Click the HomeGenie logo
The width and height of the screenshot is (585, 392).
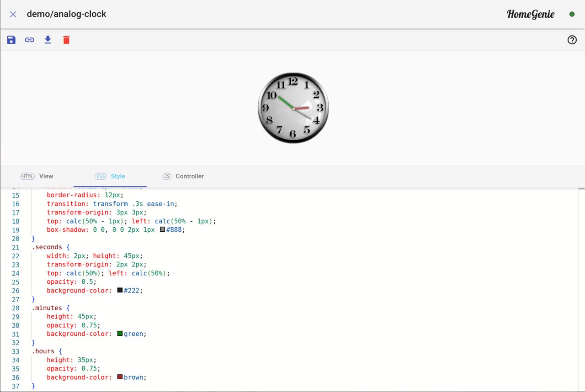click(530, 14)
